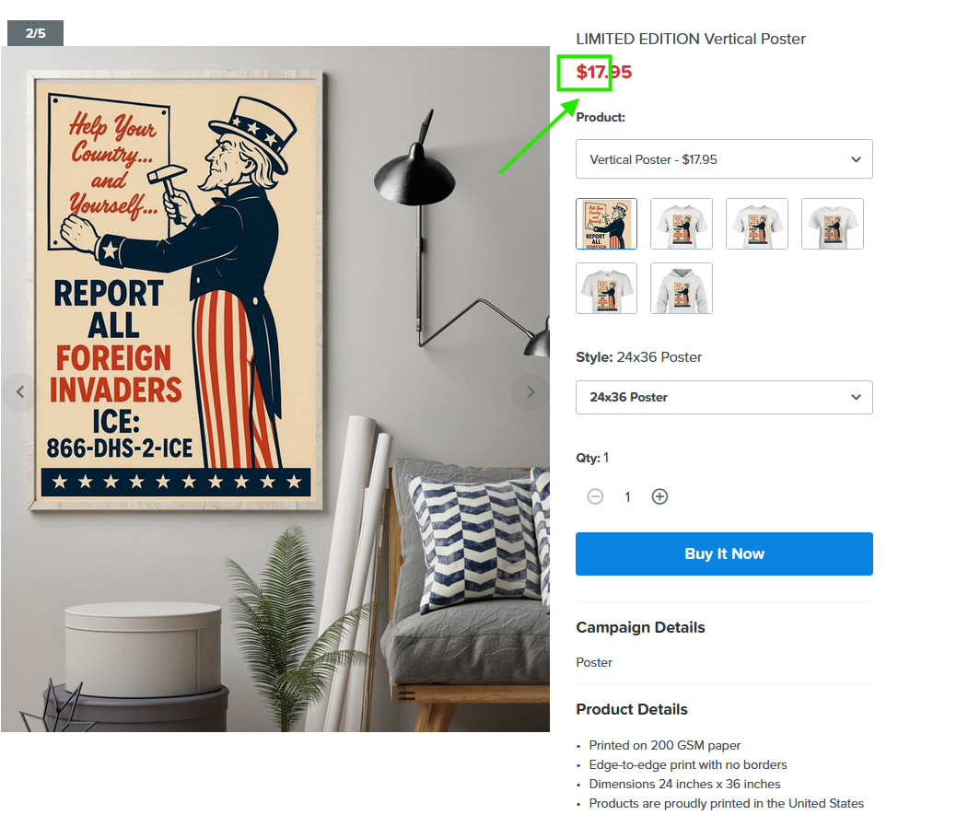Click the quantity value field

[x=627, y=497]
